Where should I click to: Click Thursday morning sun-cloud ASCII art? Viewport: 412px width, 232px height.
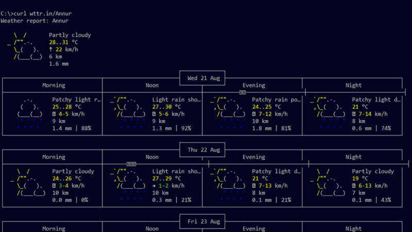28,183
